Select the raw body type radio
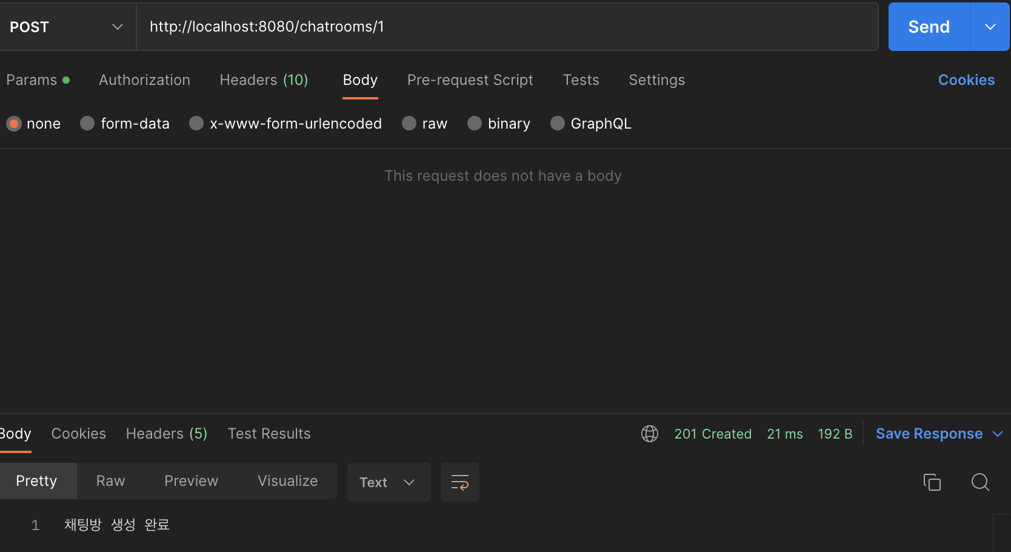The width and height of the screenshot is (1011, 552). (409, 124)
